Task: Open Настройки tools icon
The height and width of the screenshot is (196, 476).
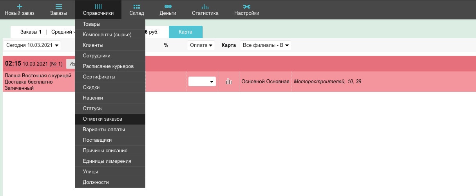Action: [x=246, y=7]
